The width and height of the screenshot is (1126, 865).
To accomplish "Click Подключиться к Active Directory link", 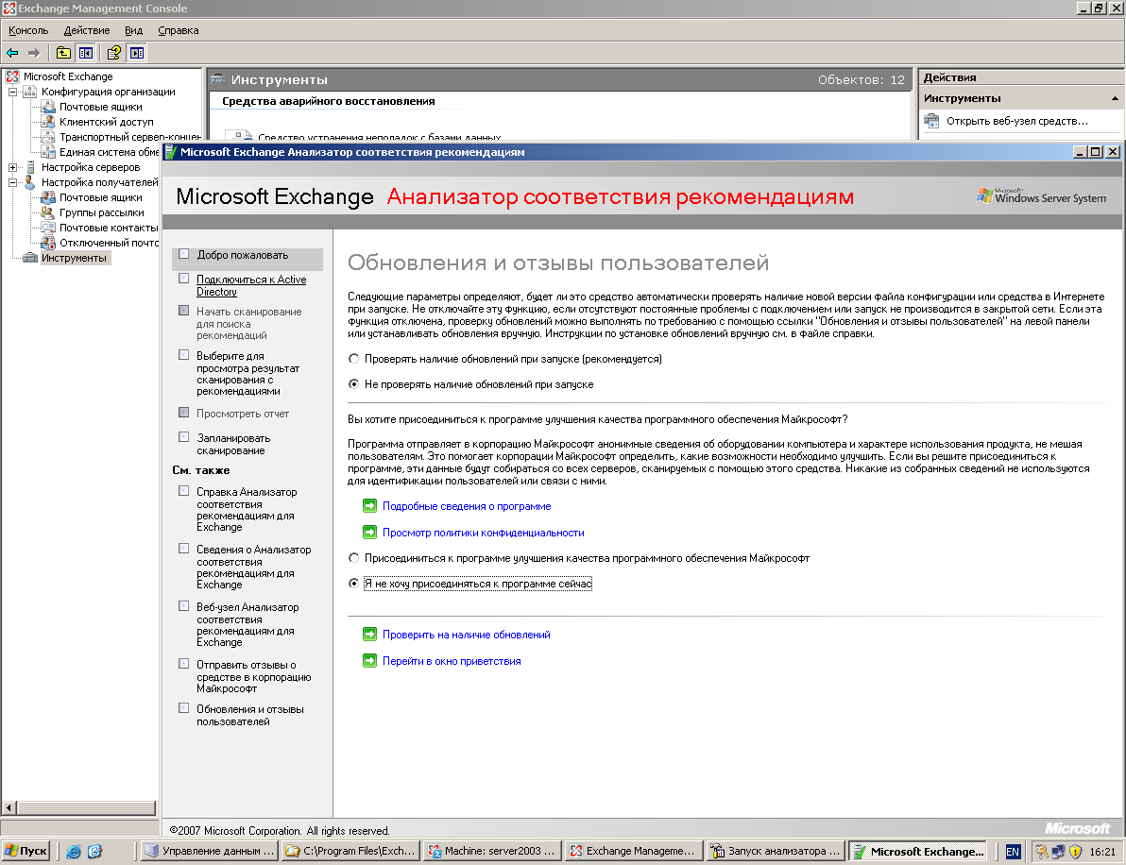I will 251,285.
